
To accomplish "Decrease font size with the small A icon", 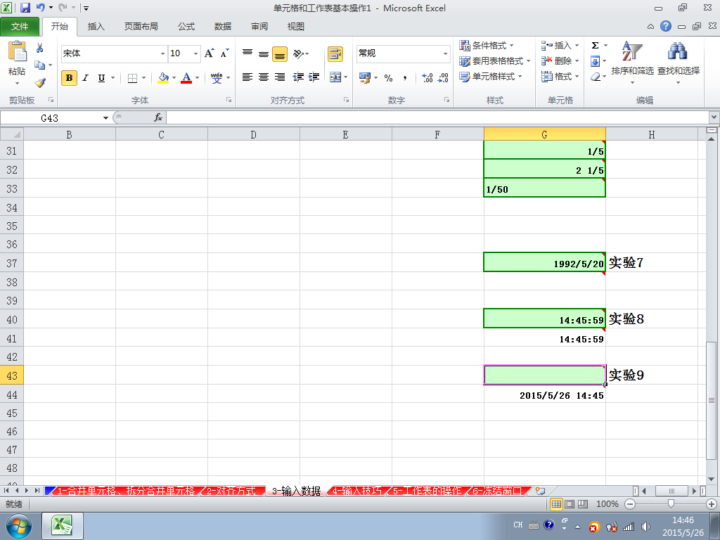I will [224, 53].
